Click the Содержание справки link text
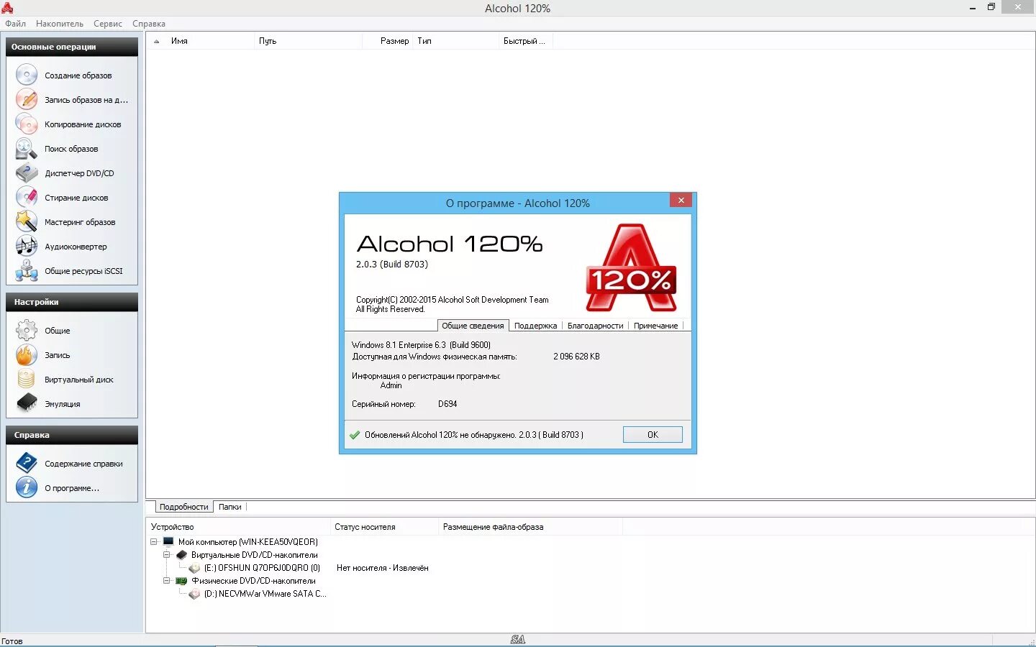This screenshot has width=1036, height=647. 83,464
